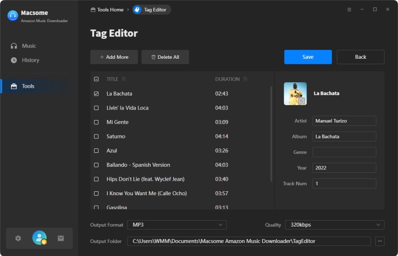398x256 pixels.
Task: Check the Hips Don't Lie checkbox
Action: pos(96,179)
